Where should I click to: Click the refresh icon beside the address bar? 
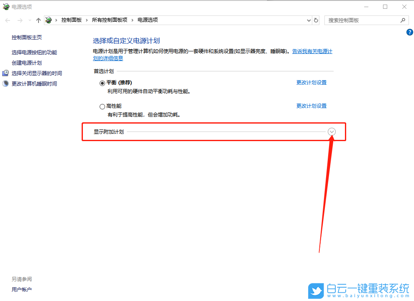pos(316,20)
